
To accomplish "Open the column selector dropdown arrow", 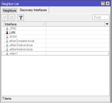I will coord(107,24).
